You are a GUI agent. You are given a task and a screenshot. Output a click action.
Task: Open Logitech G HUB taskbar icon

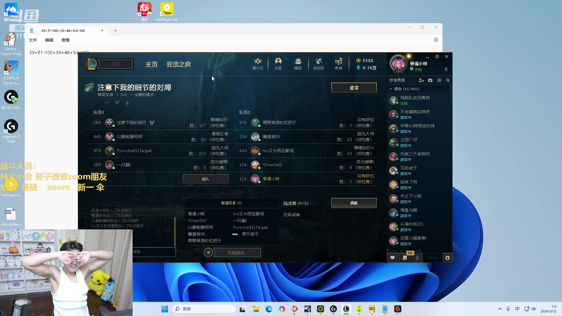click(x=333, y=309)
